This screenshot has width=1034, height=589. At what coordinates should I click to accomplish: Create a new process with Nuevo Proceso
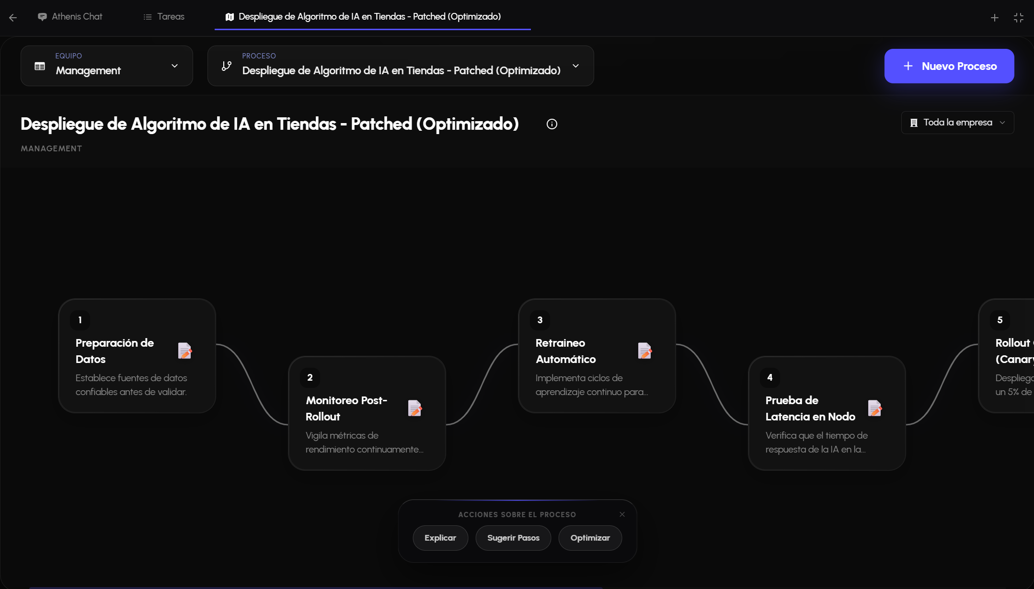[x=949, y=66]
